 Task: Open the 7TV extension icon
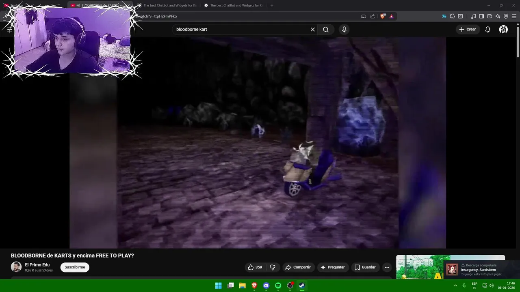point(444,16)
